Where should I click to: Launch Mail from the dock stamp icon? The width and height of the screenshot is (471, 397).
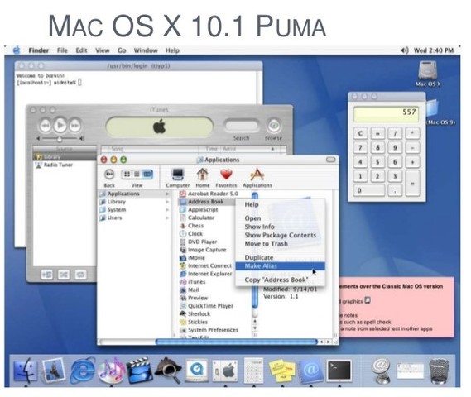click(54, 371)
